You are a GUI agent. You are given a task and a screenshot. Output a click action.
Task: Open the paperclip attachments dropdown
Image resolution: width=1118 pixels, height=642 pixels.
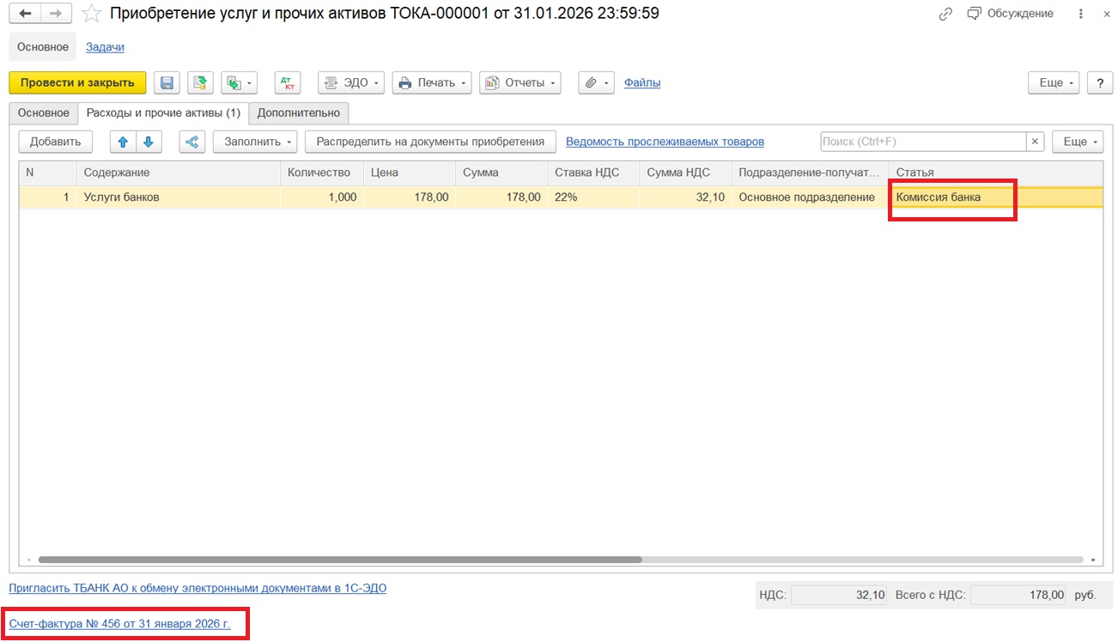(596, 82)
